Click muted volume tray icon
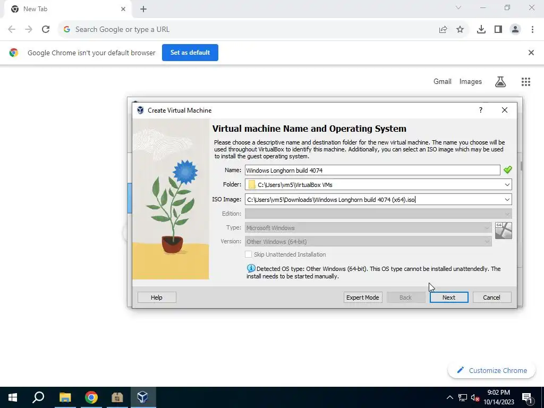Image resolution: width=544 pixels, height=408 pixels. (475, 398)
